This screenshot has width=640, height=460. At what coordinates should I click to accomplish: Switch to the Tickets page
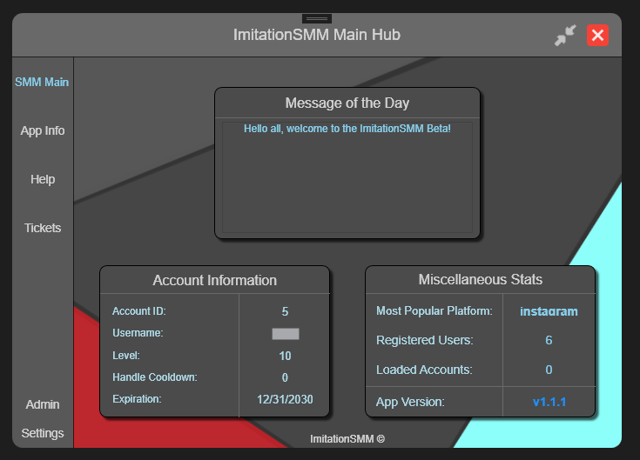(x=43, y=228)
